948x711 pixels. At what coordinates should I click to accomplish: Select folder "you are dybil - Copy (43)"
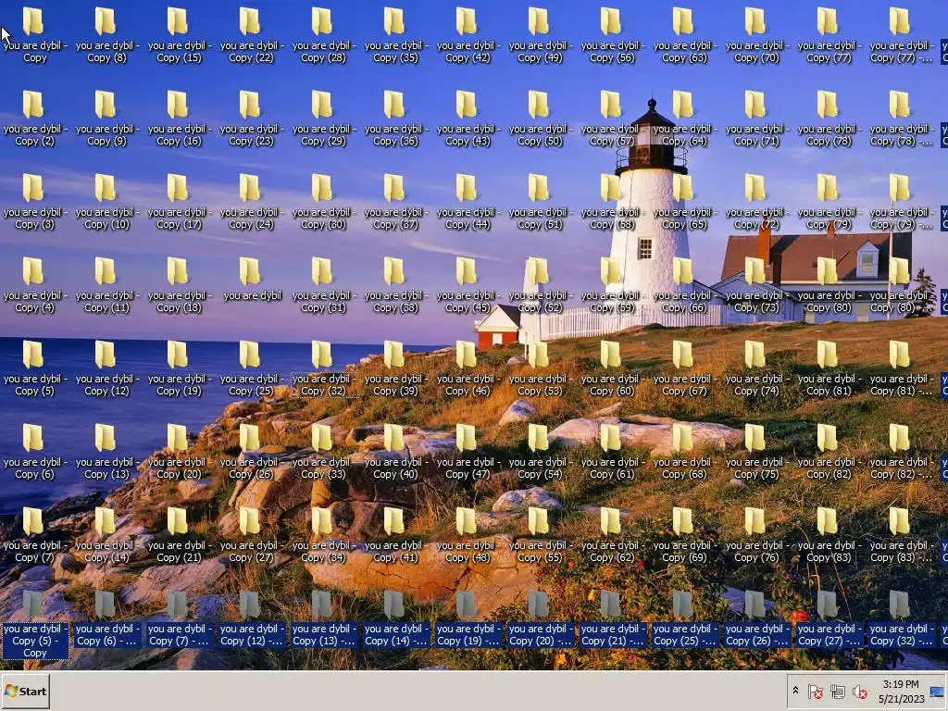467,119
